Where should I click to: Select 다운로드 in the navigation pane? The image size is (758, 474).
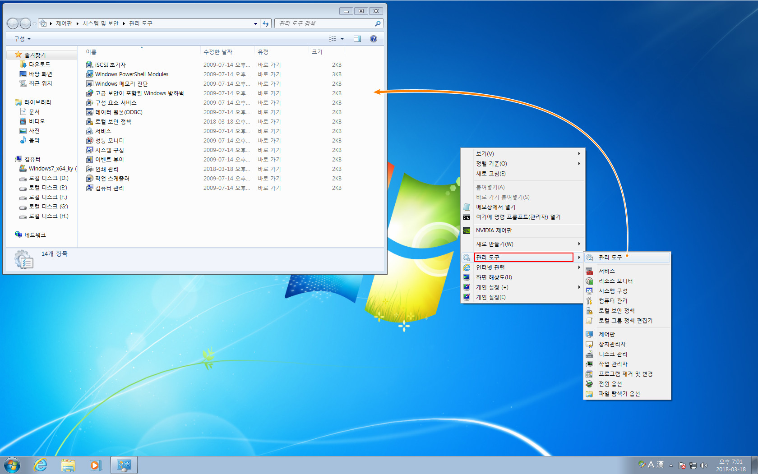pyautogui.click(x=40, y=64)
